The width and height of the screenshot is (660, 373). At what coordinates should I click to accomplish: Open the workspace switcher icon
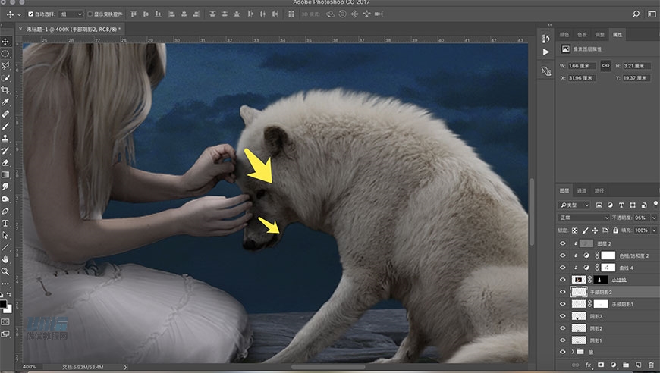pos(652,14)
